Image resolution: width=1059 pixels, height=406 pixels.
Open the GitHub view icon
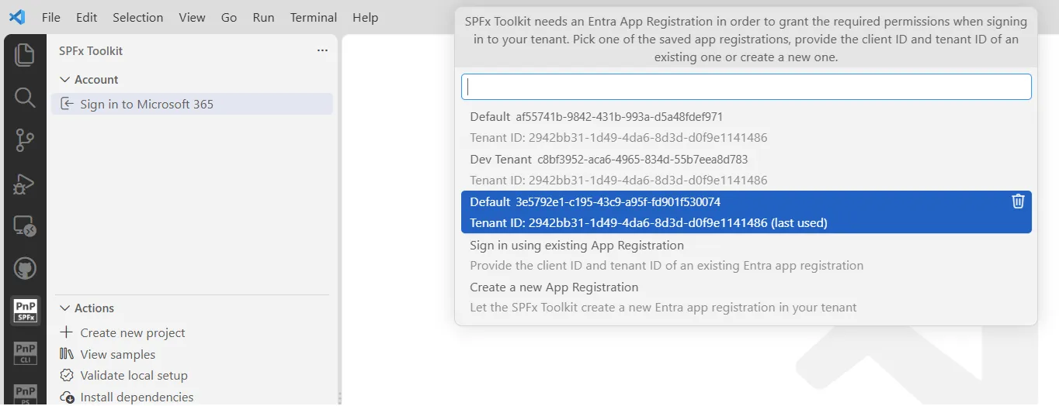tap(25, 269)
